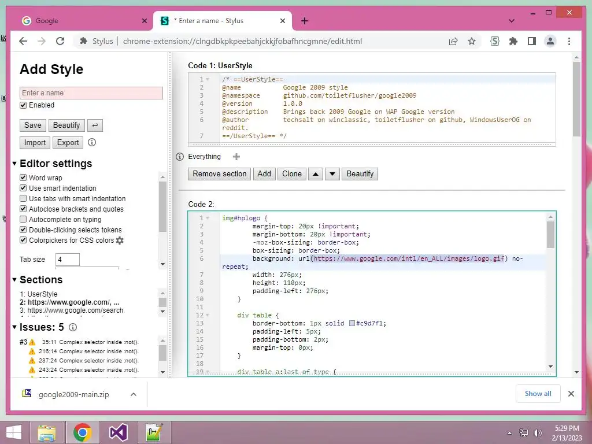This screenshot has width=592, height=444.
Task: Click Remove section button
Action: click(x=219, y=174)
